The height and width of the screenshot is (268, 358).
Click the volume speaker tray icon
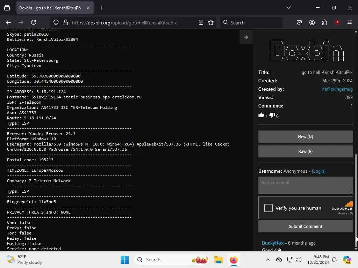(299, 260)
